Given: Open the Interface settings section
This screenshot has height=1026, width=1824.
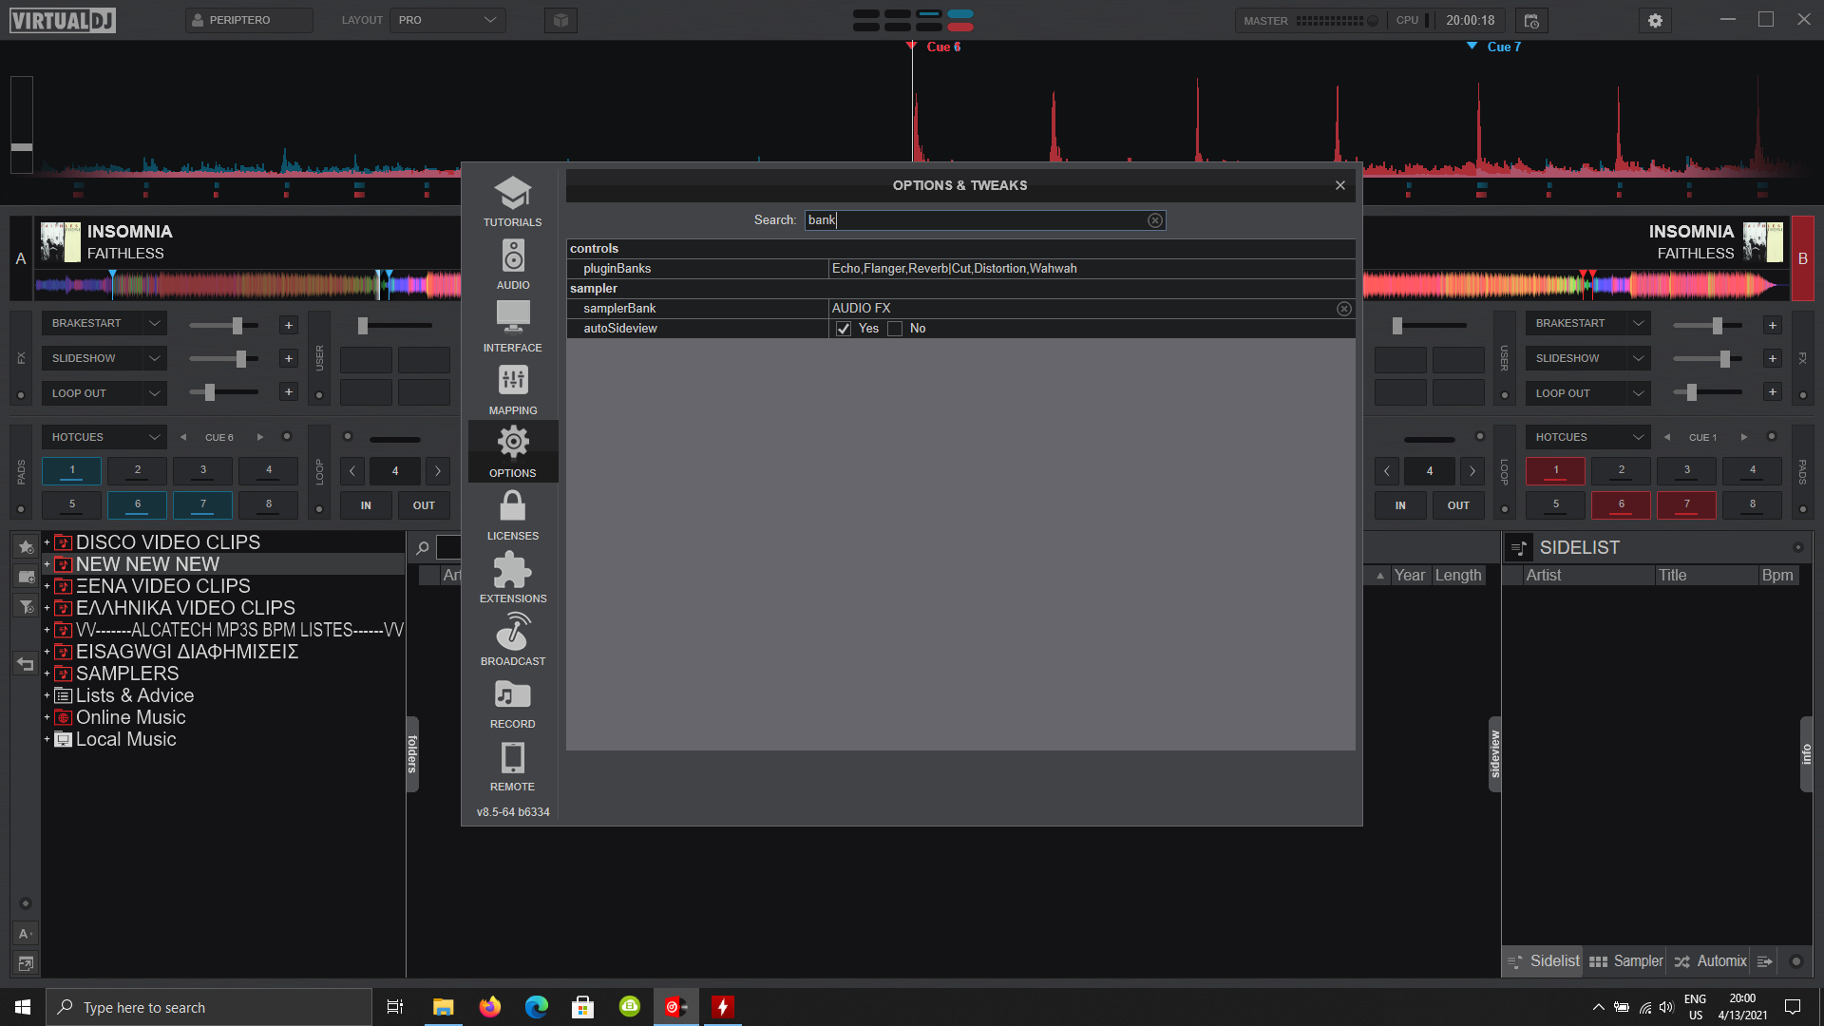Looking at the screenshot, I should click(512, 327).
